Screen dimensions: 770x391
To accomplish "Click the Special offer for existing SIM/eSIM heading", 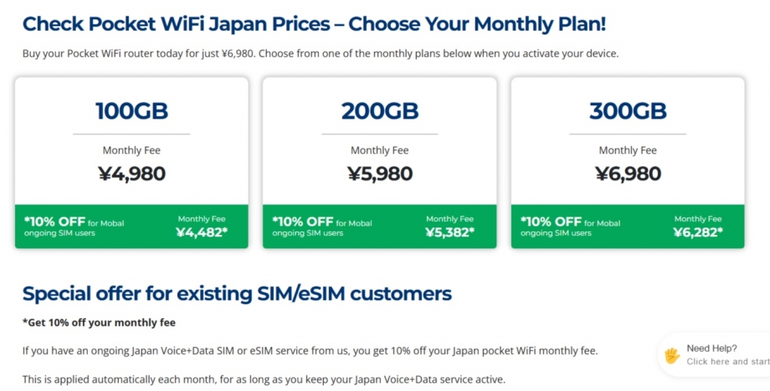I will (x=237, y=293).
